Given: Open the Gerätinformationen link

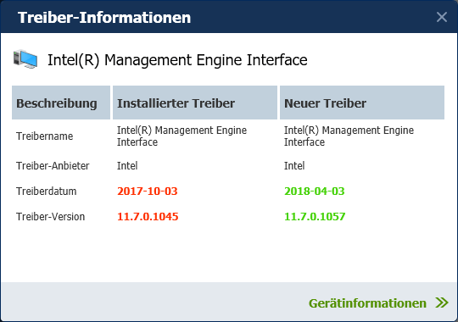Looking at the screenshot, I should [367, 303].
